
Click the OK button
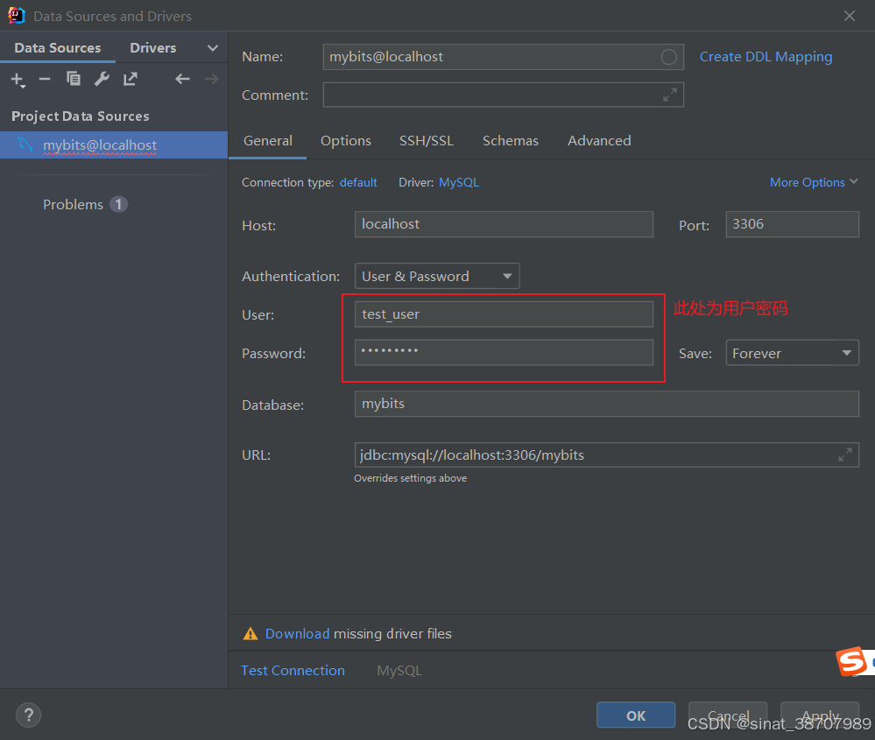636,715
